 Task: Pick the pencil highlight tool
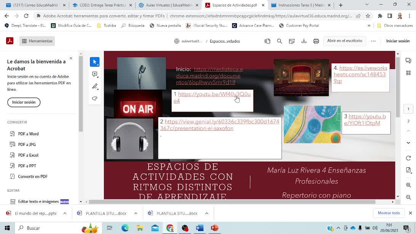tap(95, 87)
